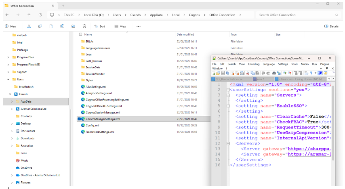This screenshot has width=345, height=189.
Task: Click the Replace icon in Notepad++ toolbar
Action: click(279, 73)
